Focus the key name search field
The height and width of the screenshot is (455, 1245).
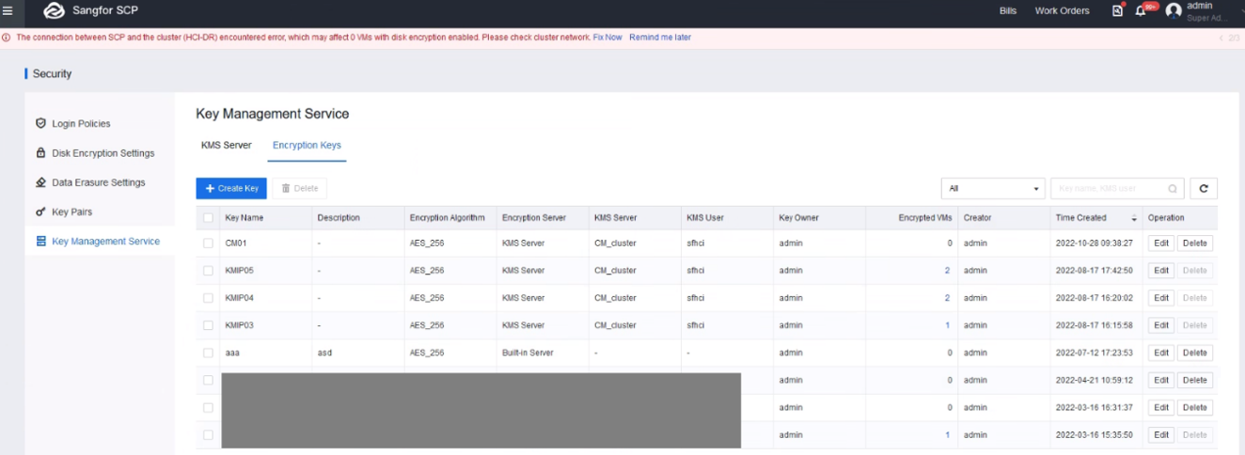click(1110, 188)
